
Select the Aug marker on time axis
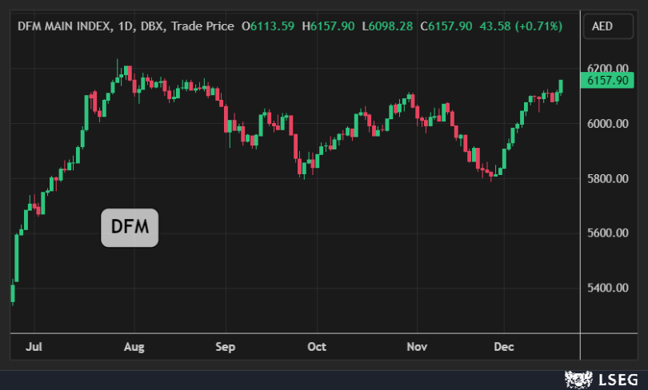coord(134,347)
